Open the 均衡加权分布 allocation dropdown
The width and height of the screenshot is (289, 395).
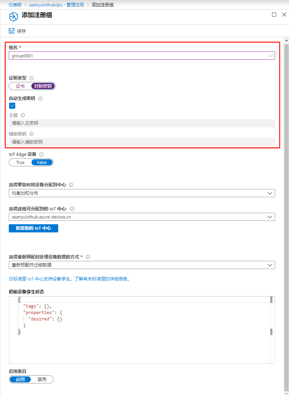click(142, 193)
